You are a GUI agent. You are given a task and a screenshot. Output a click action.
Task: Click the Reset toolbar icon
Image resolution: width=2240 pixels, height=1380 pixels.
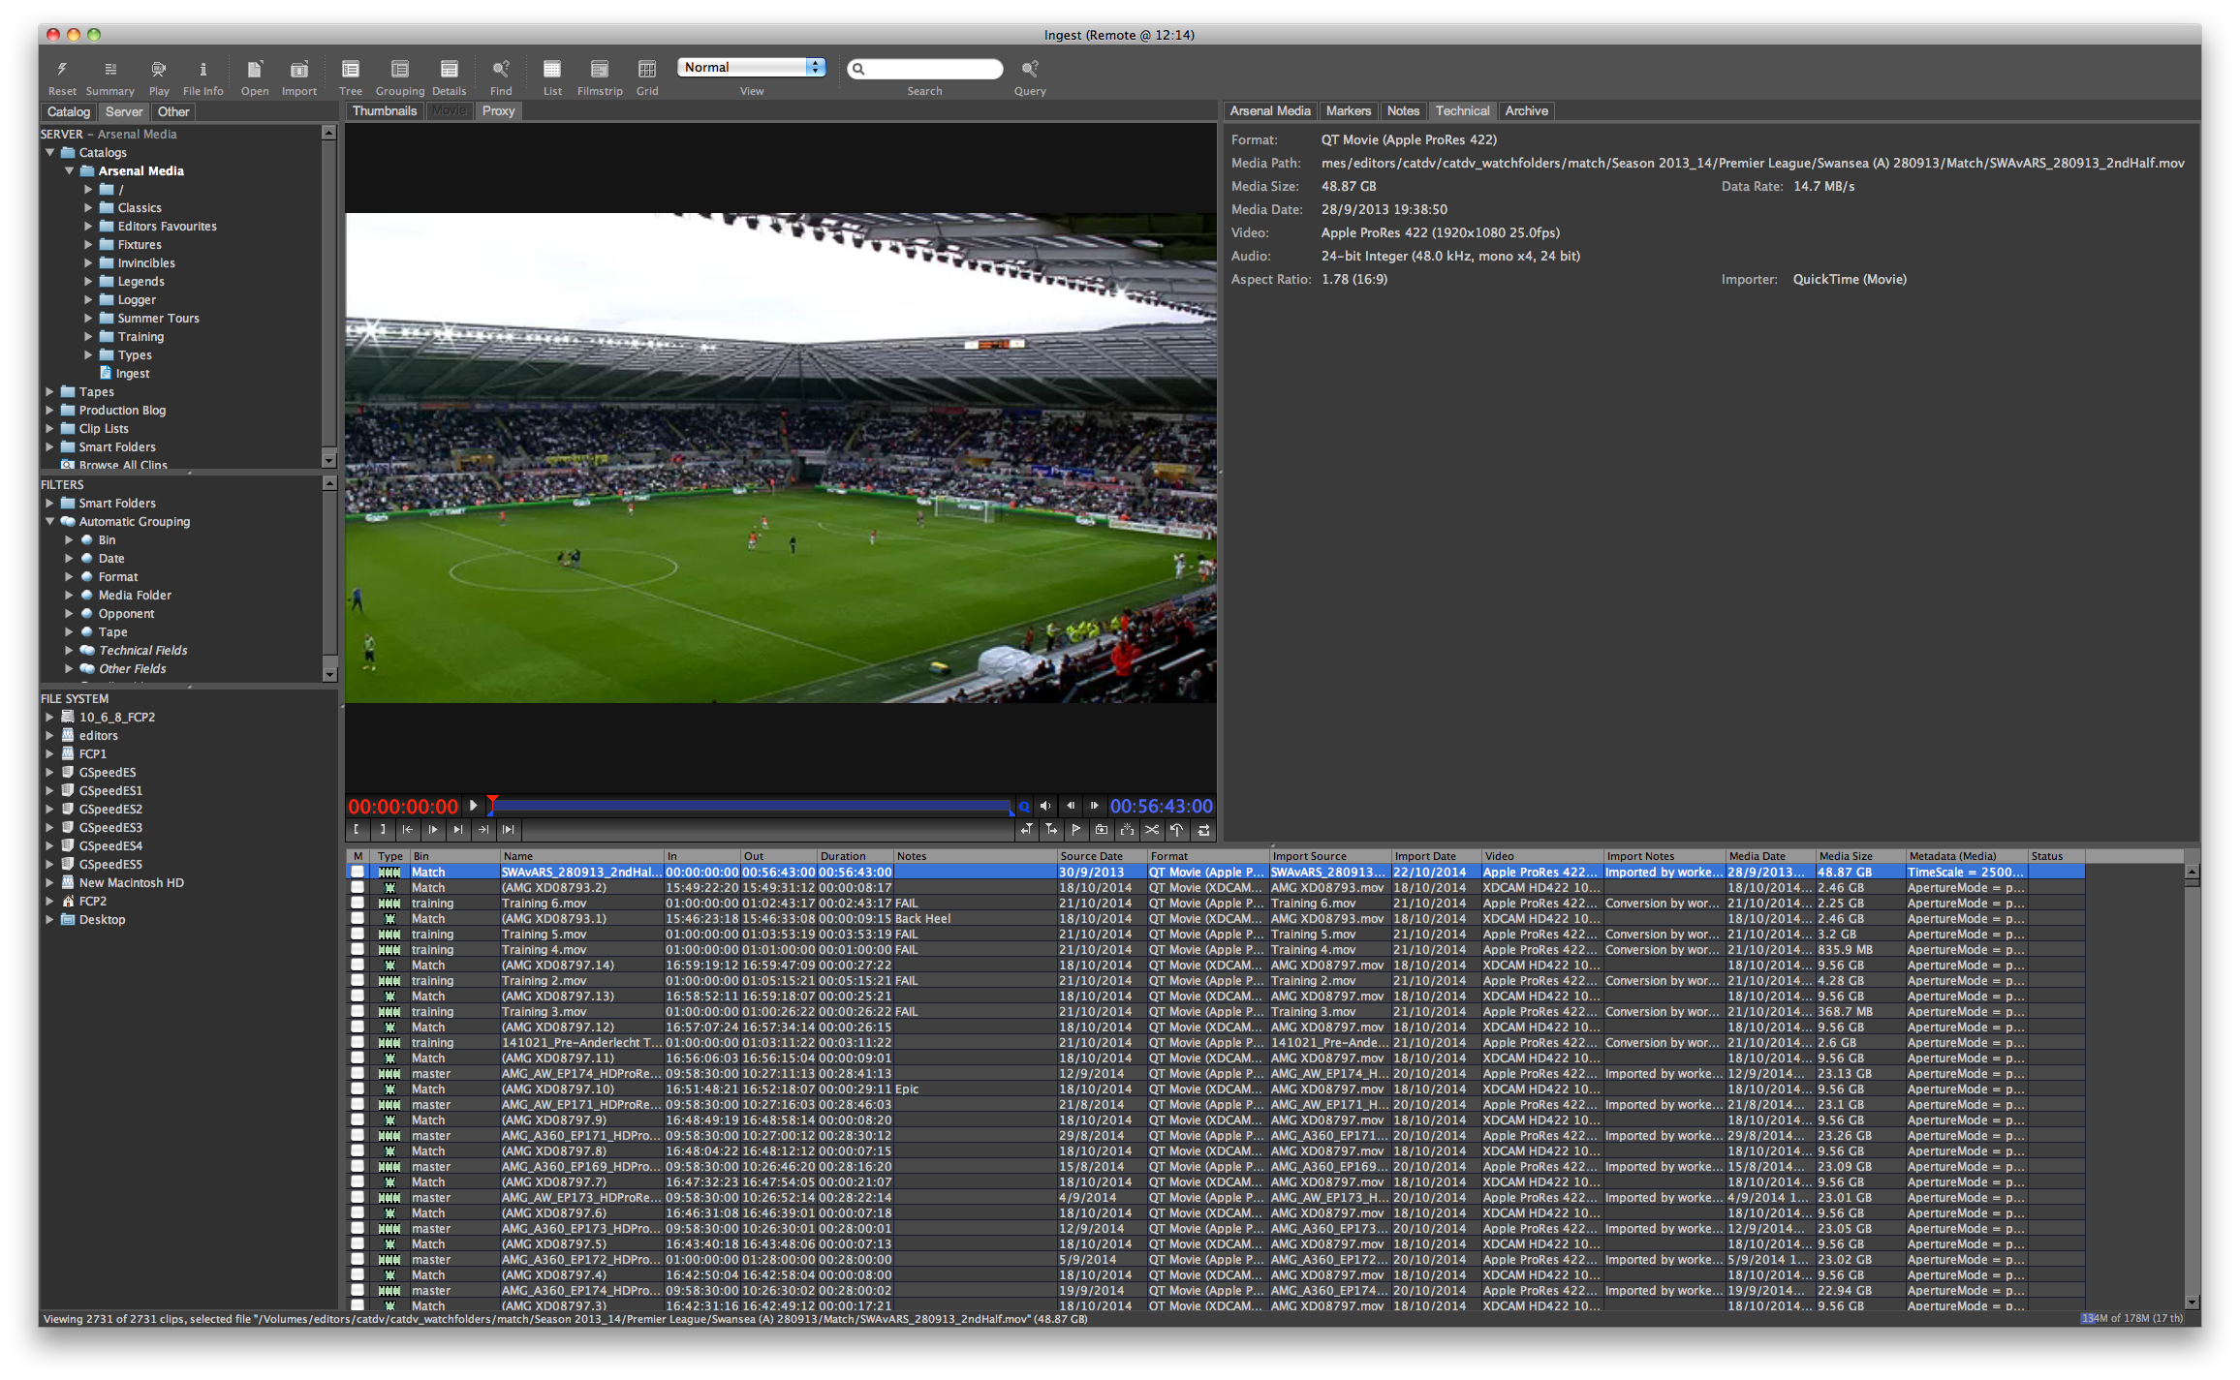pyautogui.click(x=62, y=69)
